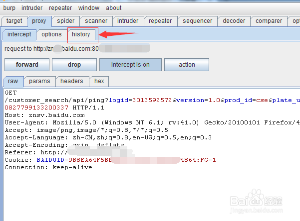Click the Accept: image/png header line

click(86, 130)
